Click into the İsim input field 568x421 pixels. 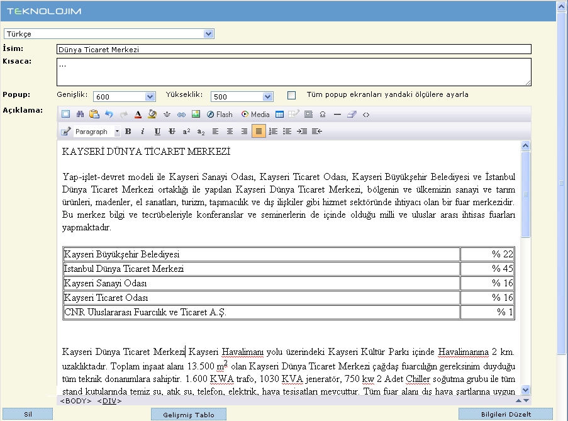(294, 49)
